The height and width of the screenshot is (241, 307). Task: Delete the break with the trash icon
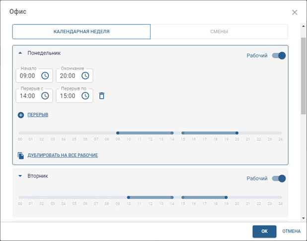(x=102, y=95)
